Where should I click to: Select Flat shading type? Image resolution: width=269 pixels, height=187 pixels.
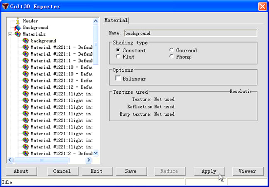(x=118, y=56)
